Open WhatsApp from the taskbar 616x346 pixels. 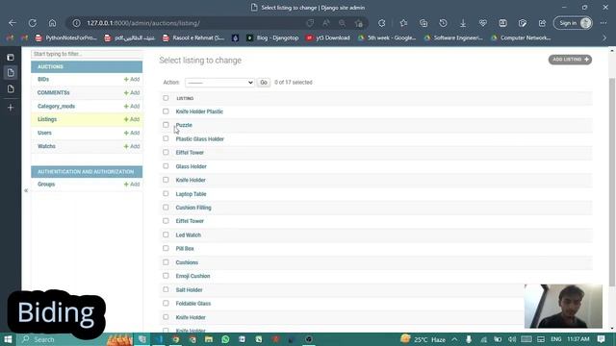pyautogui.click(x=225, y=339)
